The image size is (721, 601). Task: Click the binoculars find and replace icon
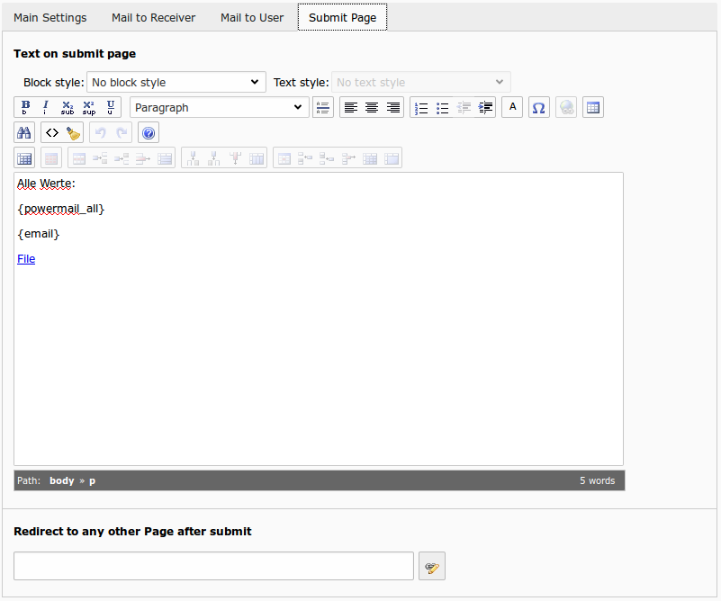(x=24, y=133)
